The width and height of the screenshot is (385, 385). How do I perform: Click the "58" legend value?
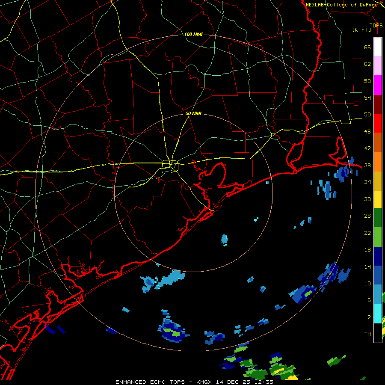click(367, 81)
